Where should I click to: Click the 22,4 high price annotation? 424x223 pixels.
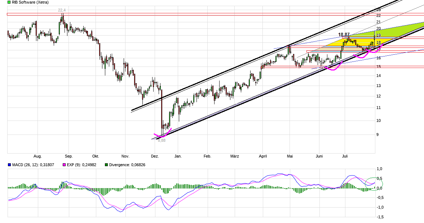tap(62, 10)
